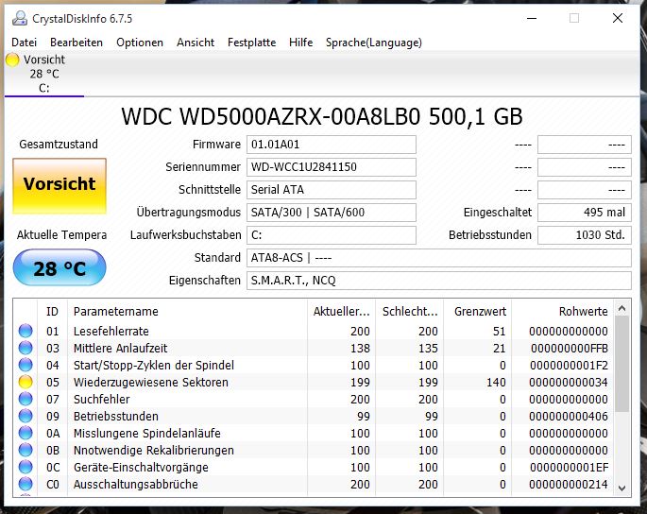Open the Ansicht menu
This screenshot has width=647, height=514.
coord(196,43)
